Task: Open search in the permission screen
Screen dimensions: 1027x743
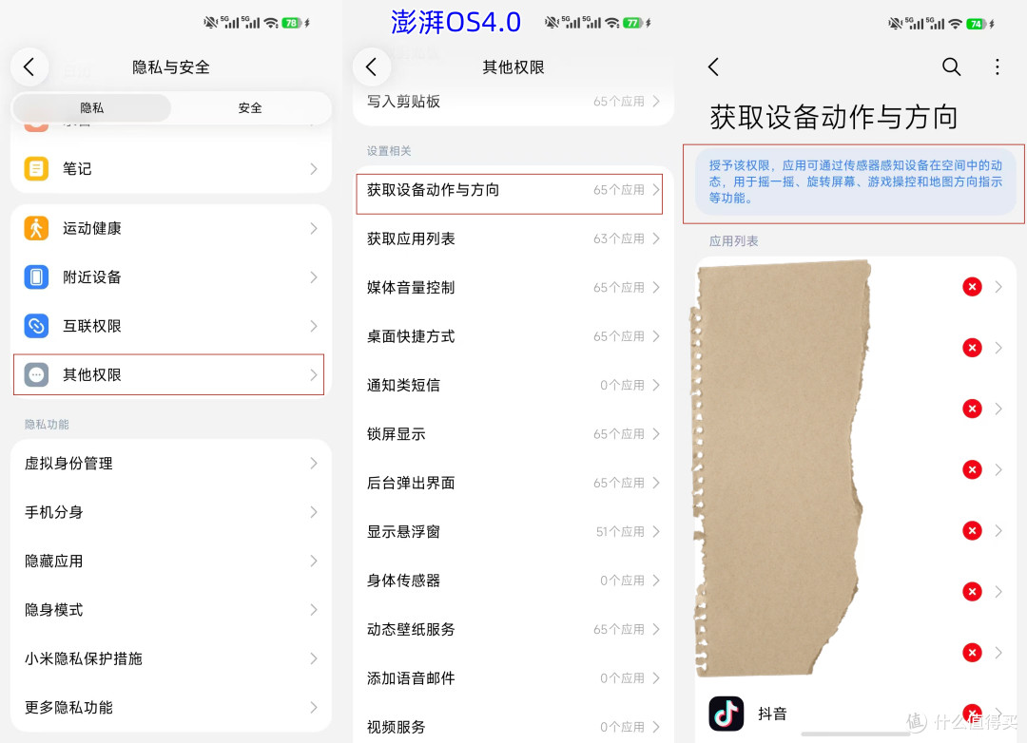Action: [x=951, y=67]
